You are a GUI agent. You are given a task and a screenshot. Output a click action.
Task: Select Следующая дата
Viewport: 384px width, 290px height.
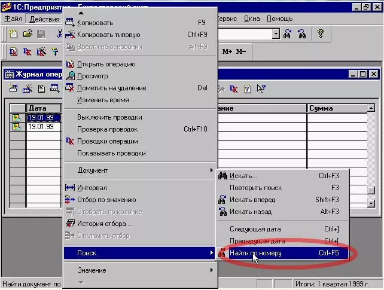[282, 229]
